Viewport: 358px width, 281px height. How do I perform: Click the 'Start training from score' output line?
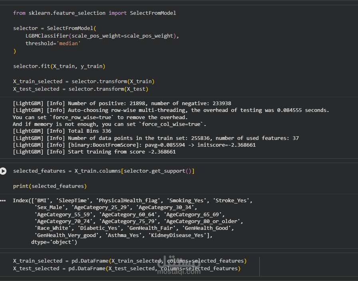(x=94, y=152)
